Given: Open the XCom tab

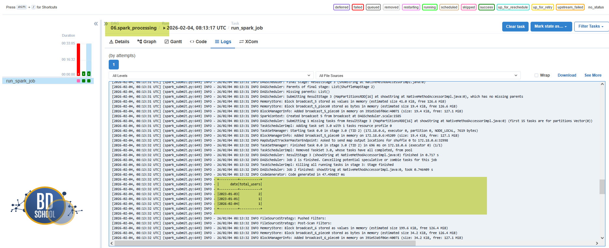Looking at the screenshot, I should click(249, 42).
